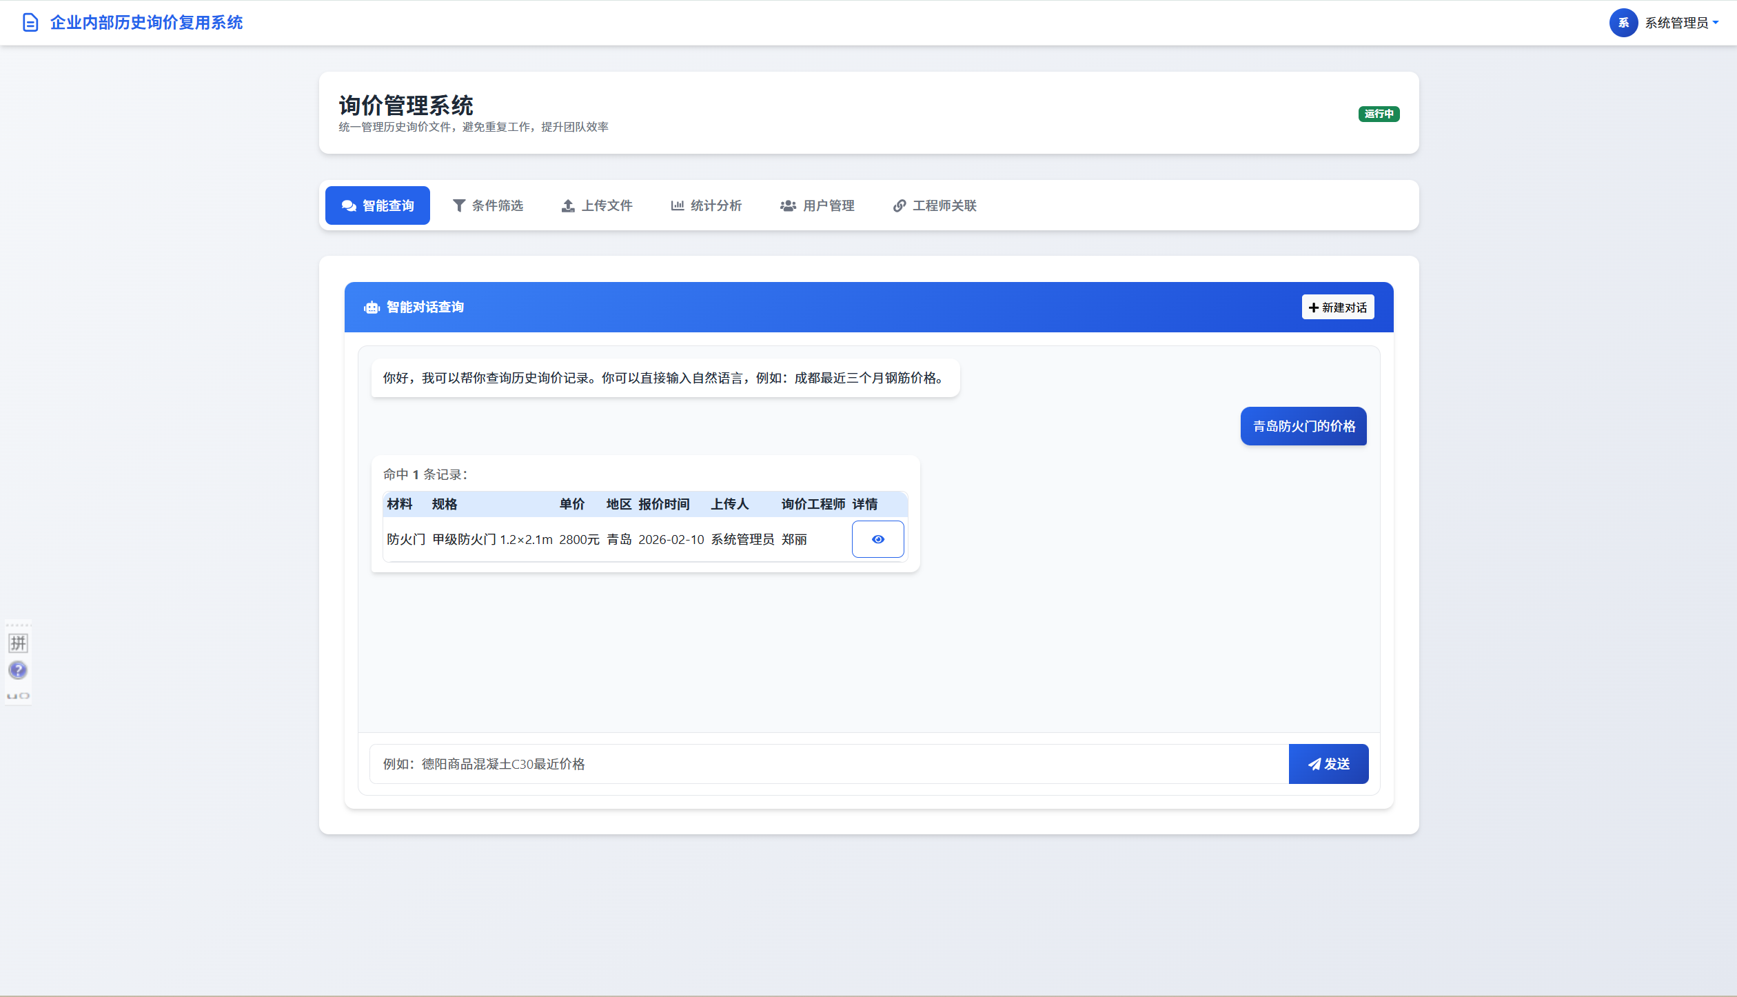The height and width of the screenshot is (997, 1737).
Task: Click the 命中 1 条记录 result text
Action: 425,474
